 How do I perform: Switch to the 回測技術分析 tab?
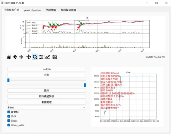11,10
